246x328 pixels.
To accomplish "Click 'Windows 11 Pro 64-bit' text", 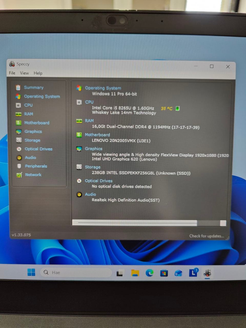I will (114, 94).
